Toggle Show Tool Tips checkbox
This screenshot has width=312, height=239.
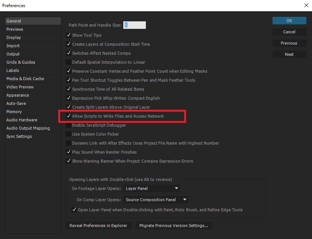coord(68,35)
